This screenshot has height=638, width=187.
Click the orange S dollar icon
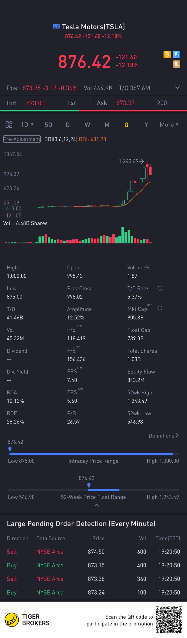click(167, 54)
